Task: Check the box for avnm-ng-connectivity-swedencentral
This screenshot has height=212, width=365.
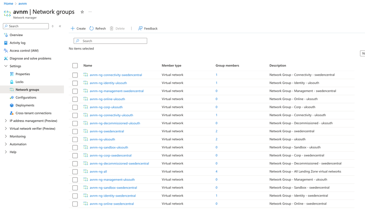Action: click(75, 75)
